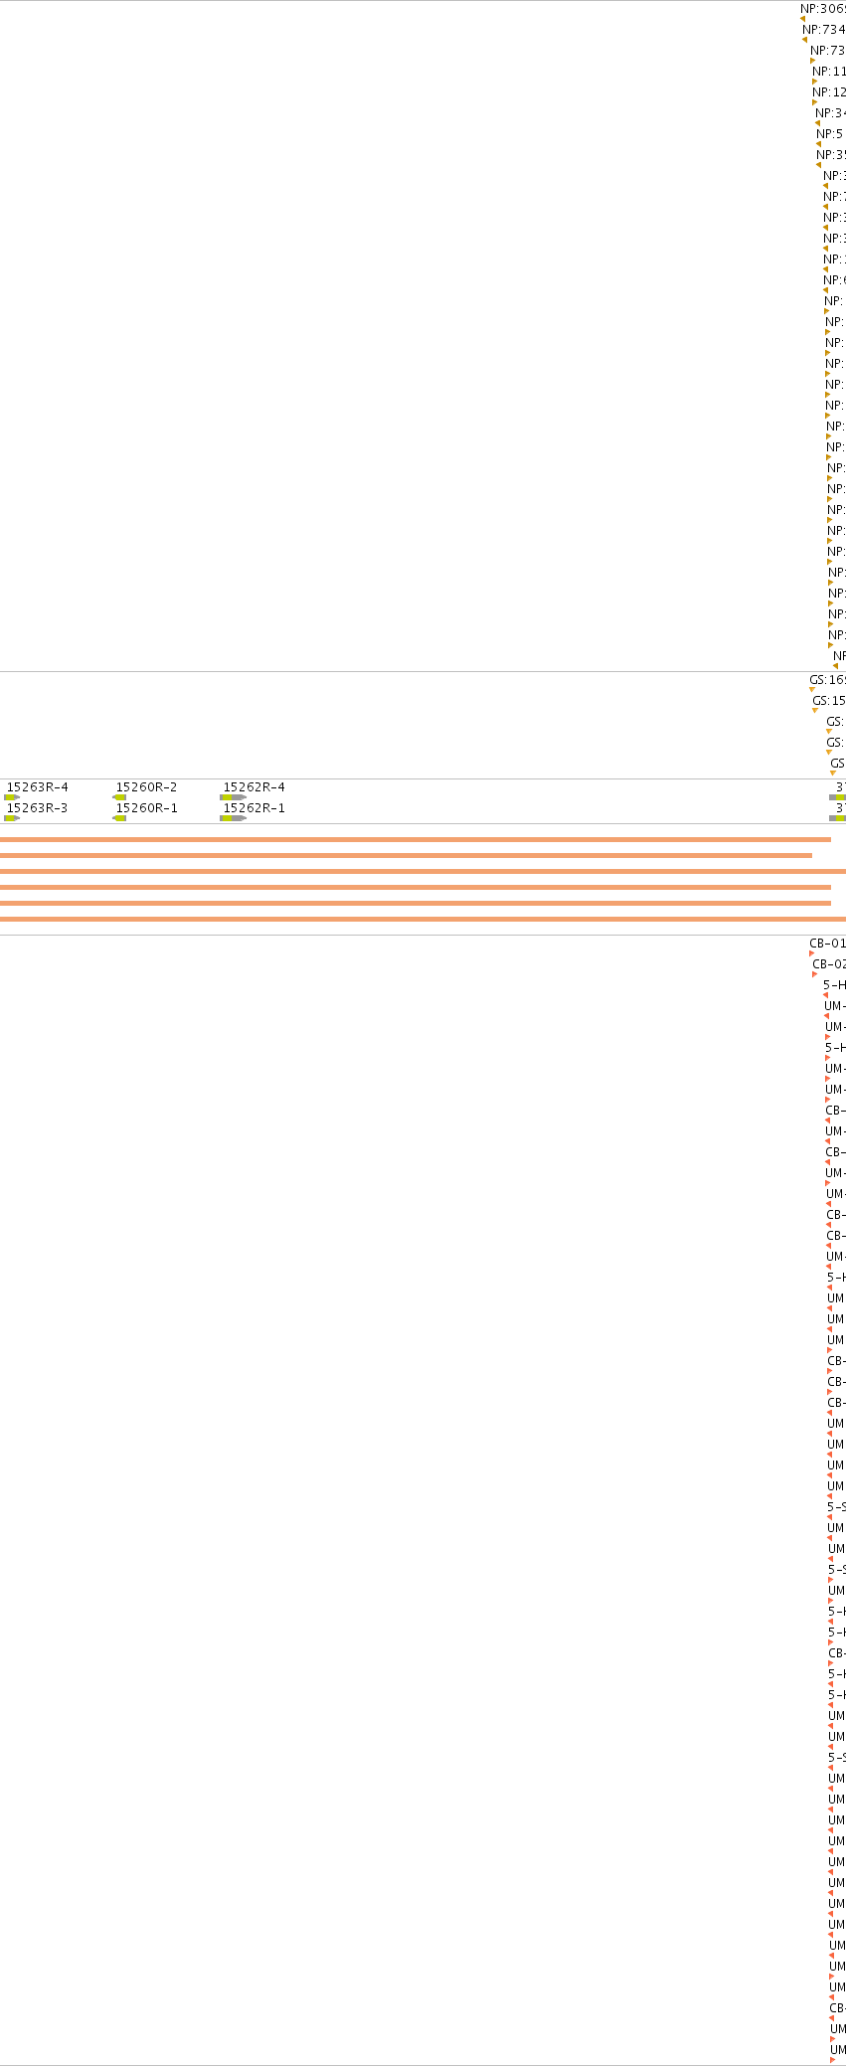
Task: Select the 15262R-4 feature arrow glyph
Action: click(234, 797)
